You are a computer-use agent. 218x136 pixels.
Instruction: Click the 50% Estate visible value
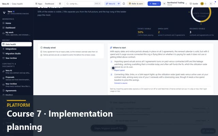[140, 32]
